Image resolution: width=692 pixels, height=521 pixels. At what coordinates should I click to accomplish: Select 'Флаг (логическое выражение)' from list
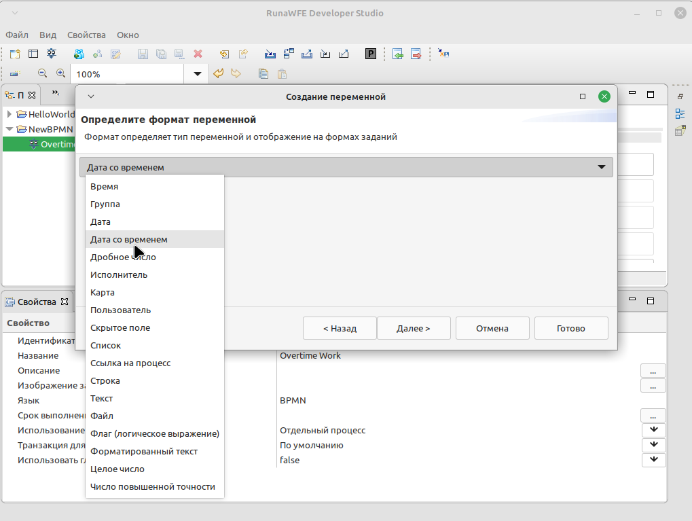click(154, 433)
